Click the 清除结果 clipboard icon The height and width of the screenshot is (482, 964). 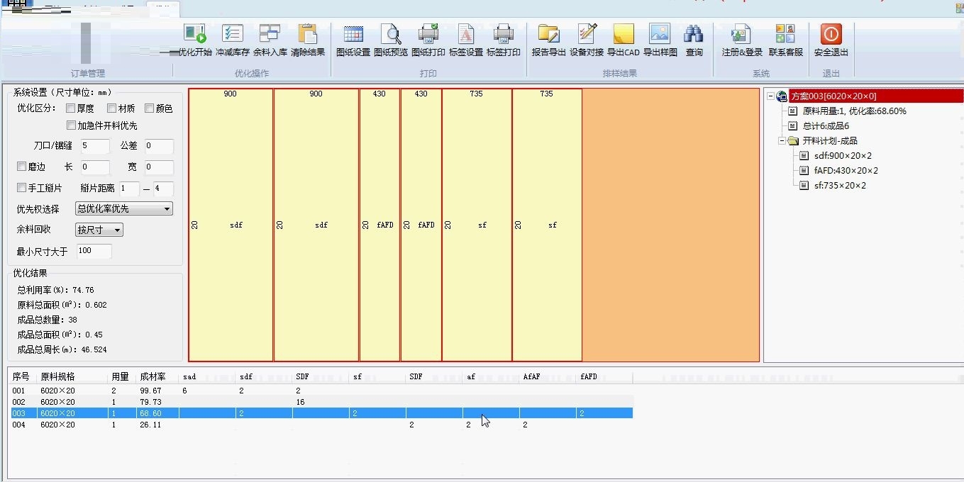pos(307,33)
